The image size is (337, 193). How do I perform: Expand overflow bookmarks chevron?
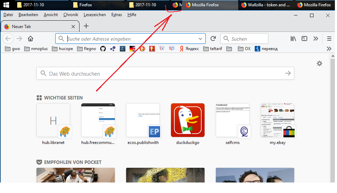click(329, 49)
